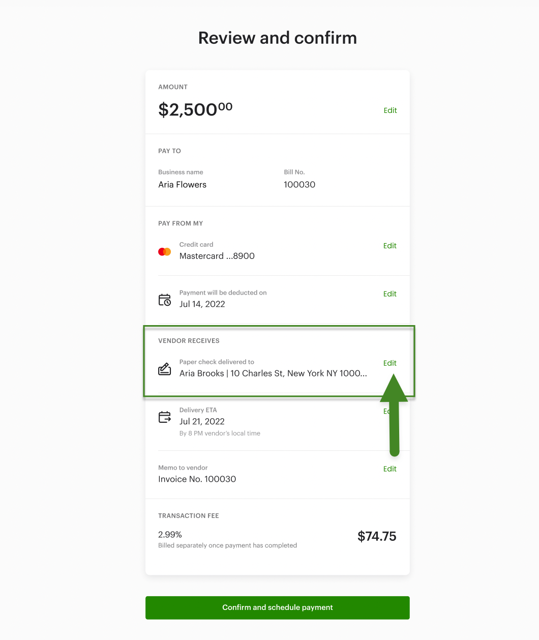This screenshot has height=640, width=539.
Task: Click the Invoice No. 100030 memo text
Action: (197, 479)
